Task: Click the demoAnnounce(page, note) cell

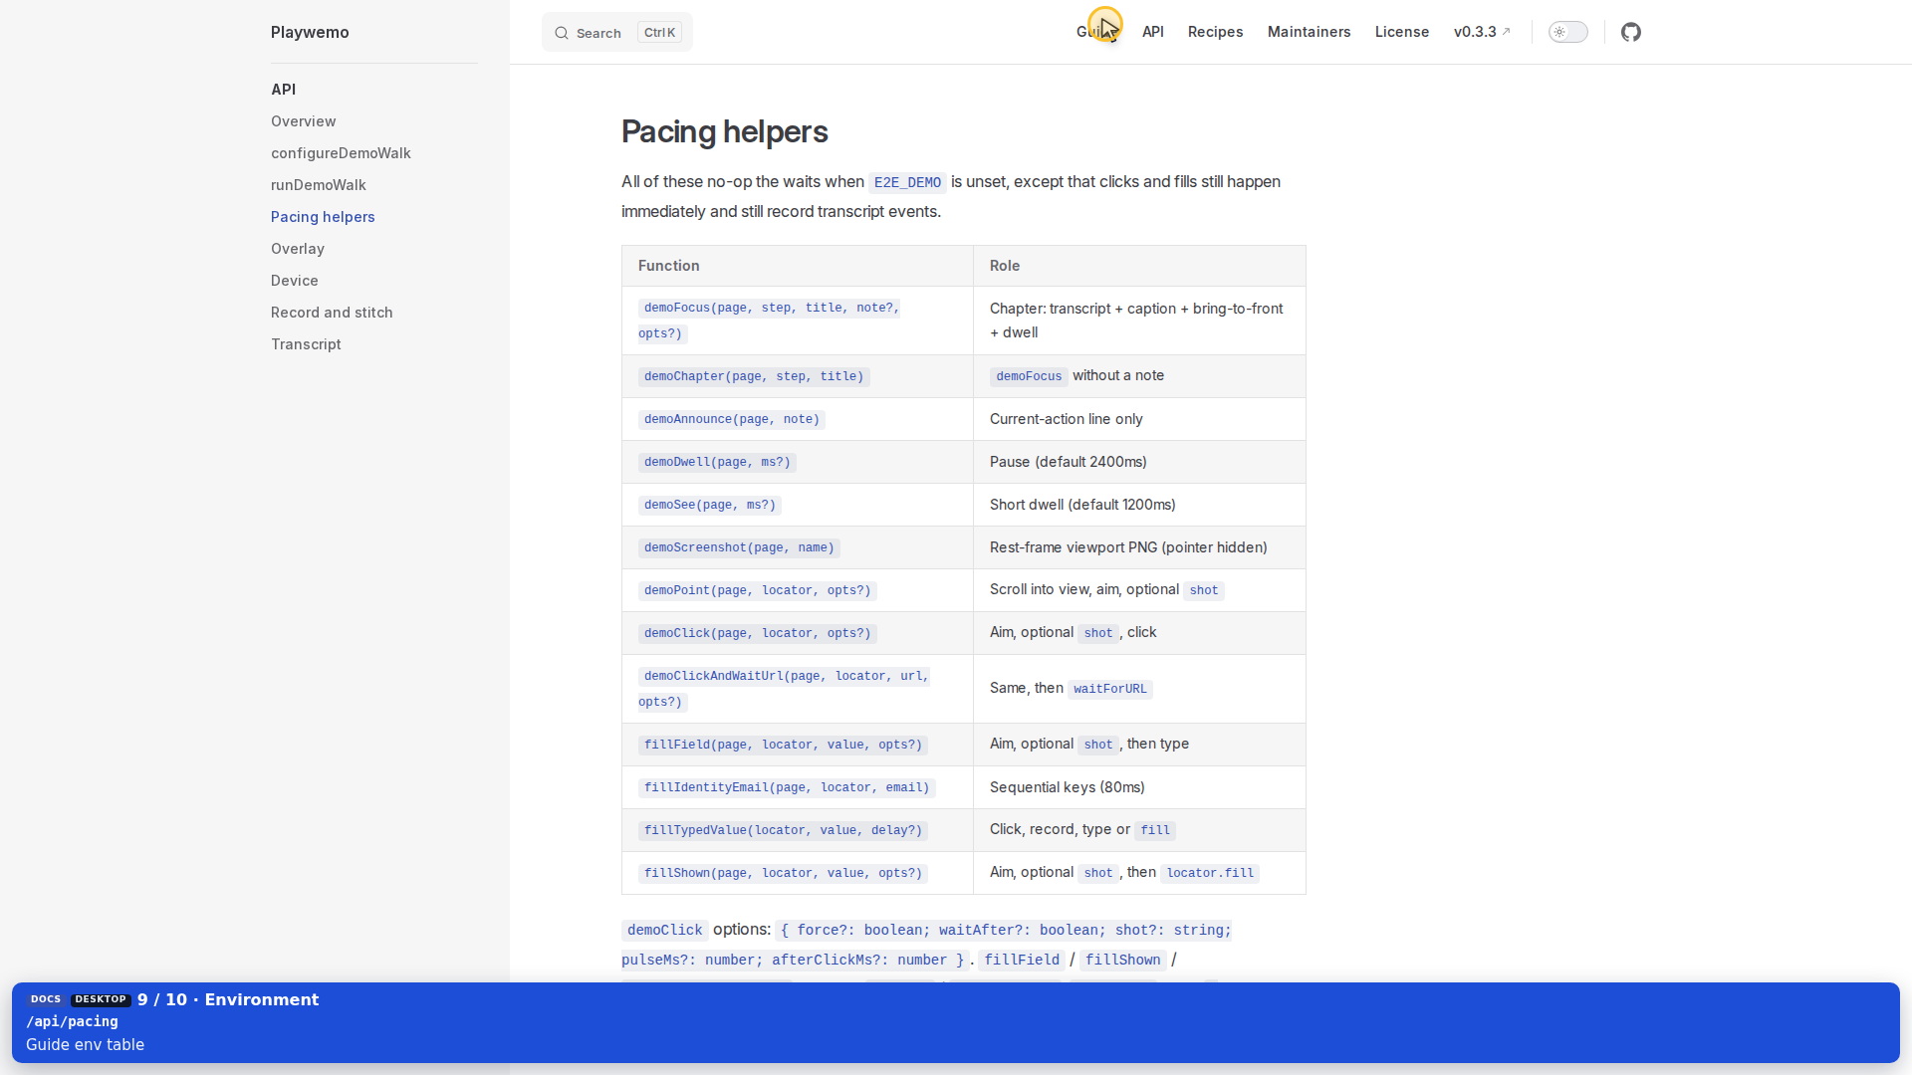Action: (798, 419)
